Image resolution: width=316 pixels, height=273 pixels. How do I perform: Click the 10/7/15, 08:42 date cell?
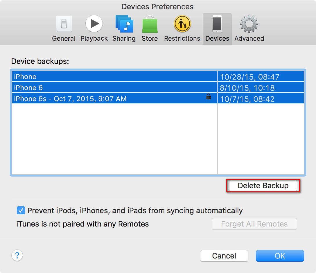pyautogui.click(x=261, y=98)
